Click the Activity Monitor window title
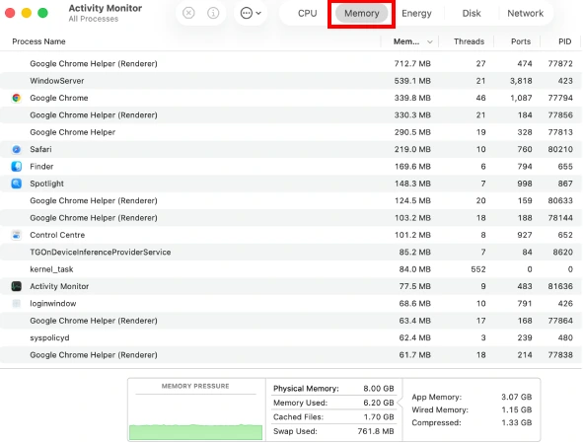 point(106,8)
